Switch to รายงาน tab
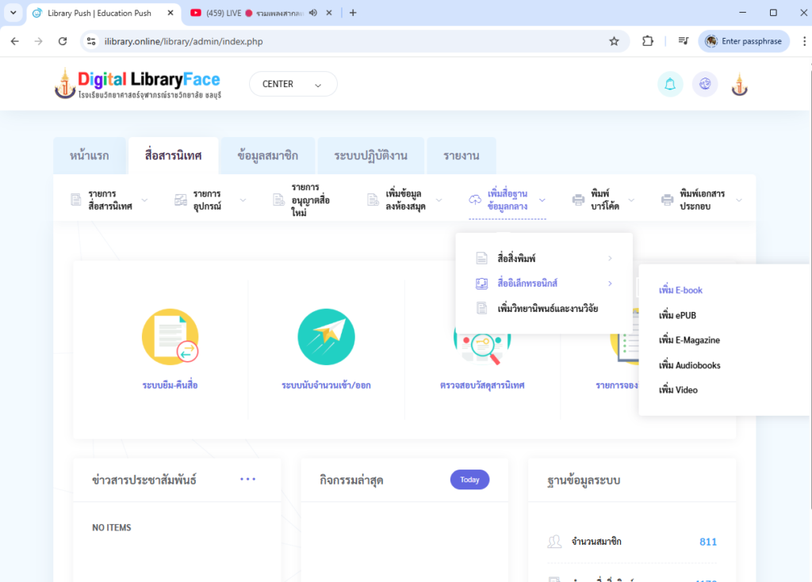Screen dimensions: 812x582 461,156
